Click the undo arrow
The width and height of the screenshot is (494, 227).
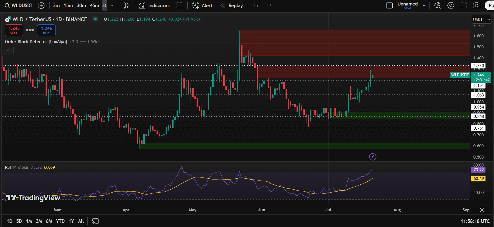pyautogui.click(x=256, y=5)
